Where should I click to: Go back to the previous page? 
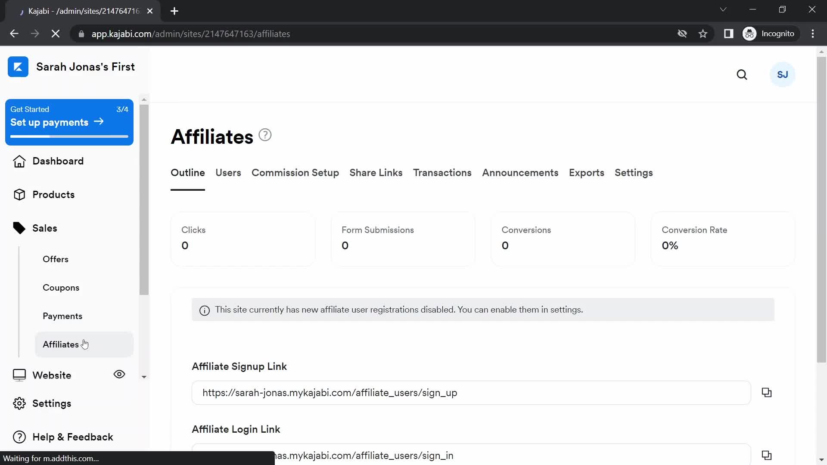[x=14, y=34]
